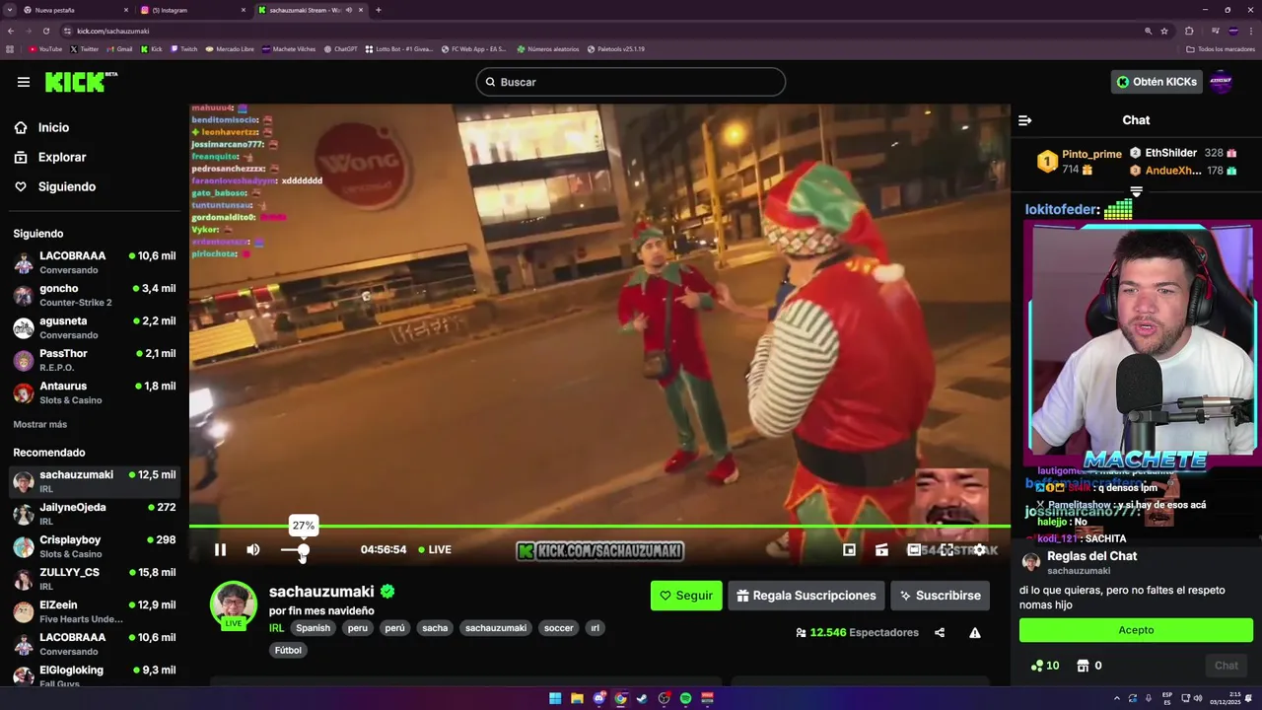Open ElZeein recommended channel

coord(95,611)
